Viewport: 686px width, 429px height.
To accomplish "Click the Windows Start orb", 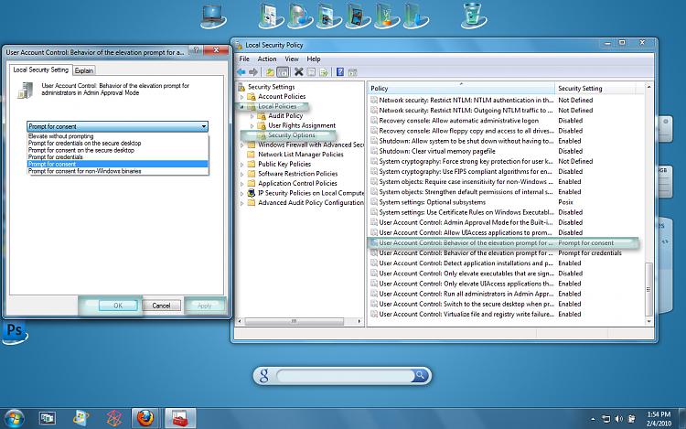I will (x=14, y=419).
